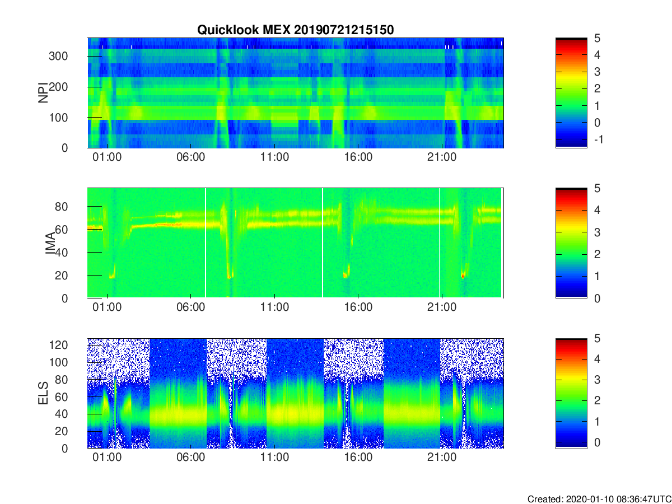Click the title Quicklook MEX 20190721215150

295,30
